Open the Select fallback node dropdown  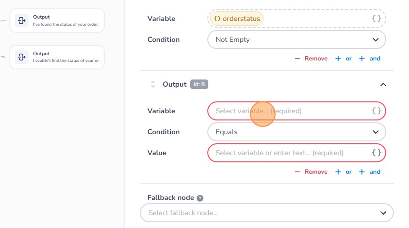[x=266, y=213]
